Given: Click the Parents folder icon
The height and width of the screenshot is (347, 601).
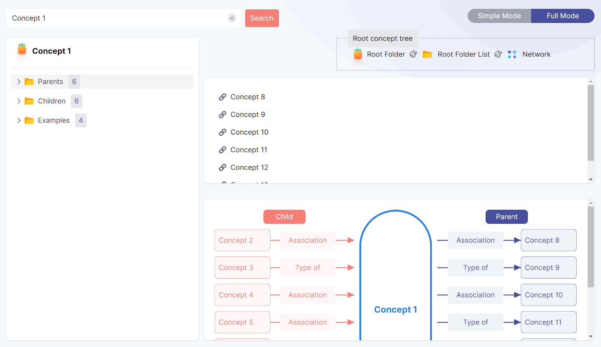Looking at the screenshot, I should 29,82.
